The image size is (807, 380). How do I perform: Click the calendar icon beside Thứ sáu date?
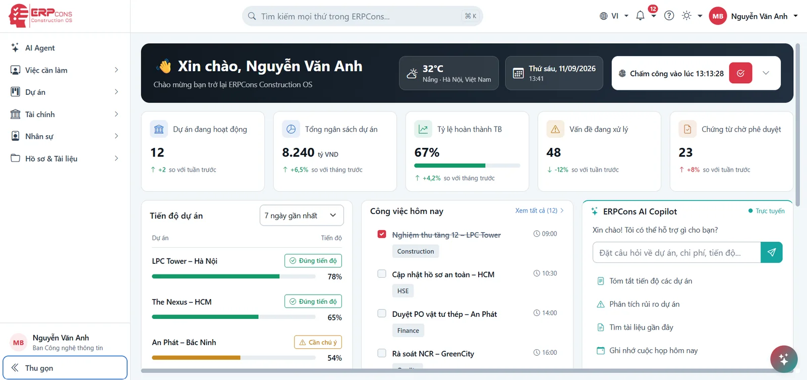click(x=518, y=73)
